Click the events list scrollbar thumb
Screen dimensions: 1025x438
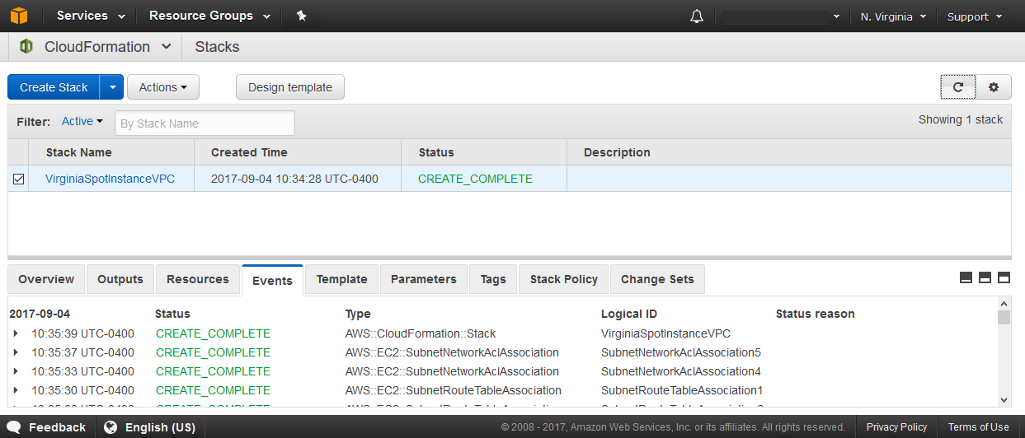1004,318
